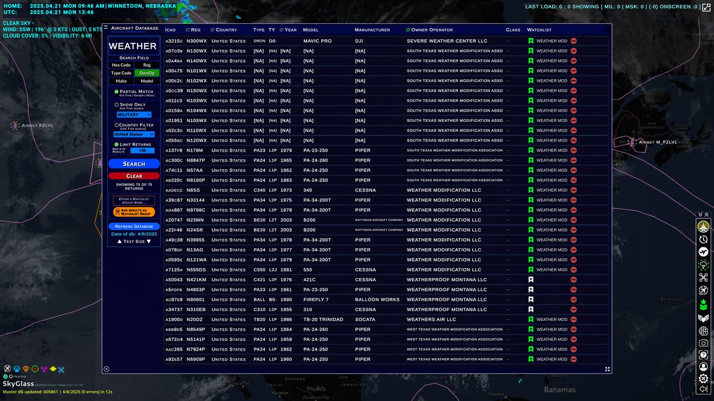The image size is (714, 401).
Task: Click the hamburger menu icon beside Aircraft Database
Action: point(106,27)
